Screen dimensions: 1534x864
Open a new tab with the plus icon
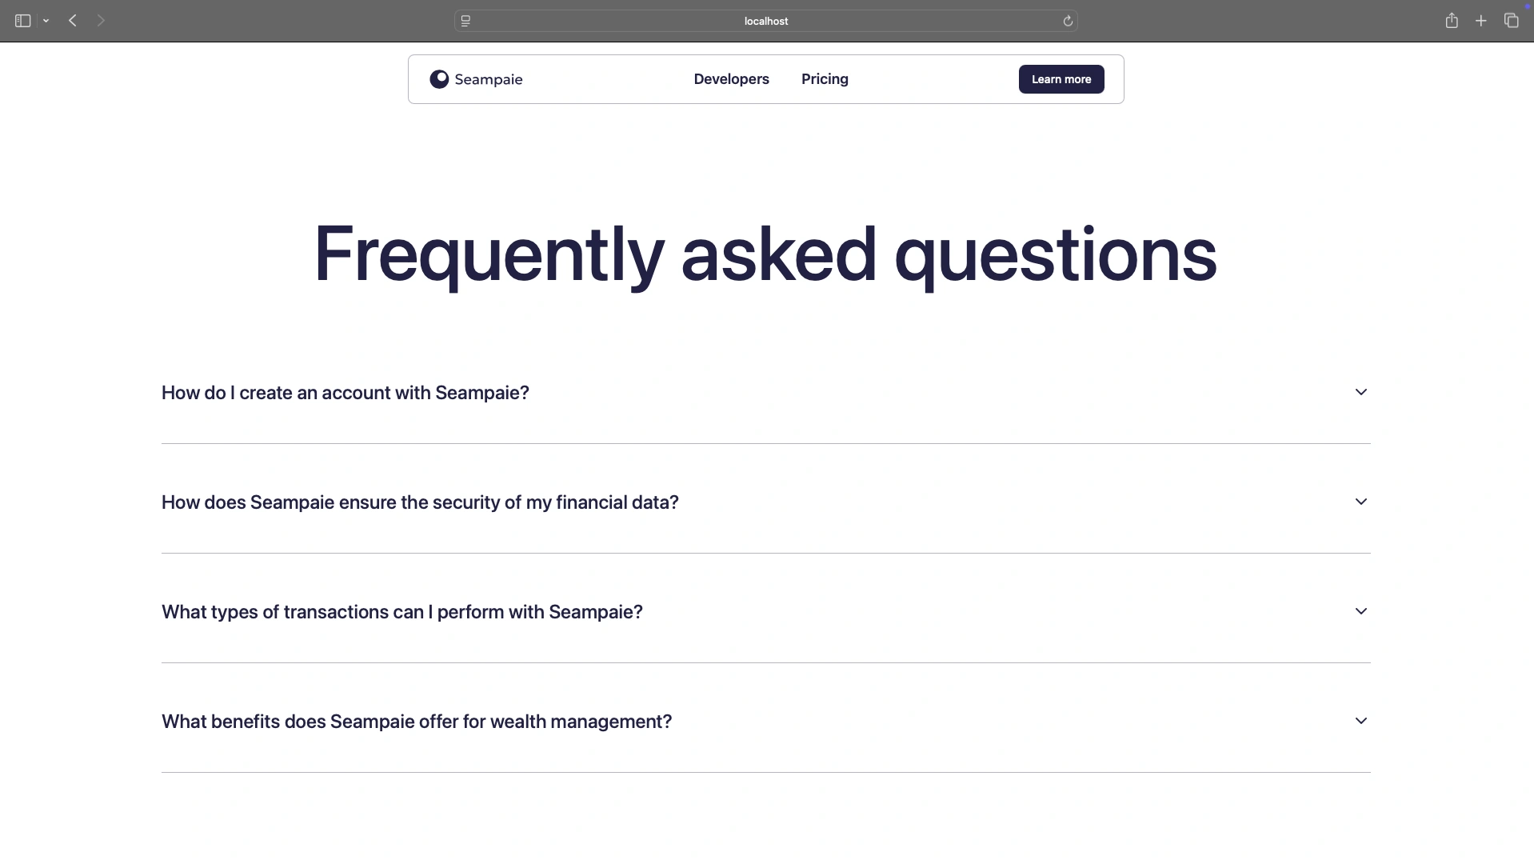[x=1481, y=21]
